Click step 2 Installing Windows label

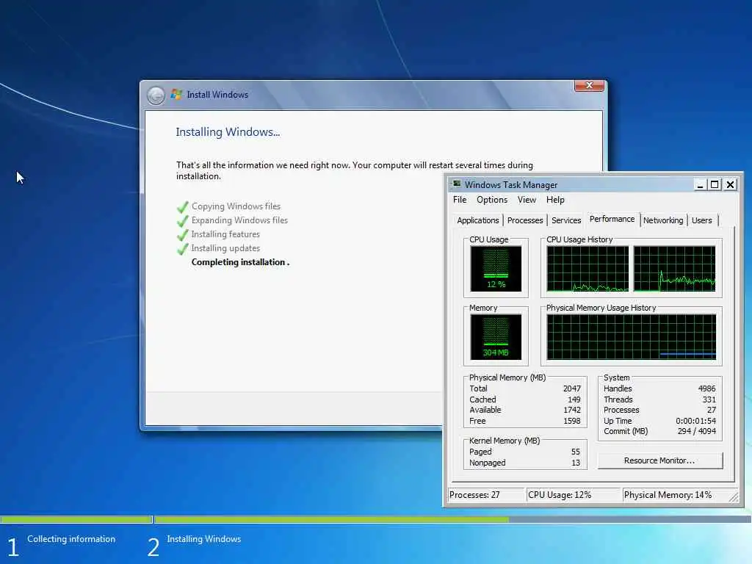pyautogui.click(x=204, y=539)
